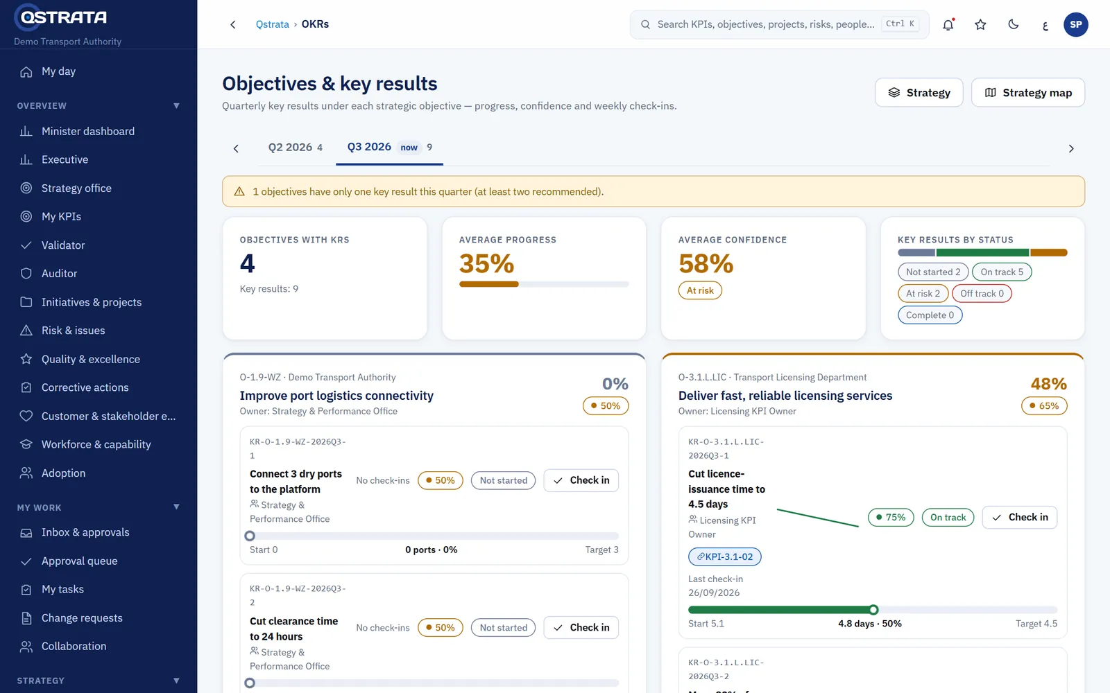Viewport: 1110px width, 693px height.
Task: Filter key results by Not started 2
Action: (x=933, y=272)
